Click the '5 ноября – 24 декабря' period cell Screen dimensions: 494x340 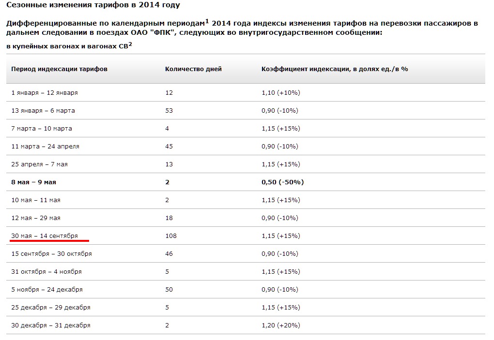(x=47, y=290)
